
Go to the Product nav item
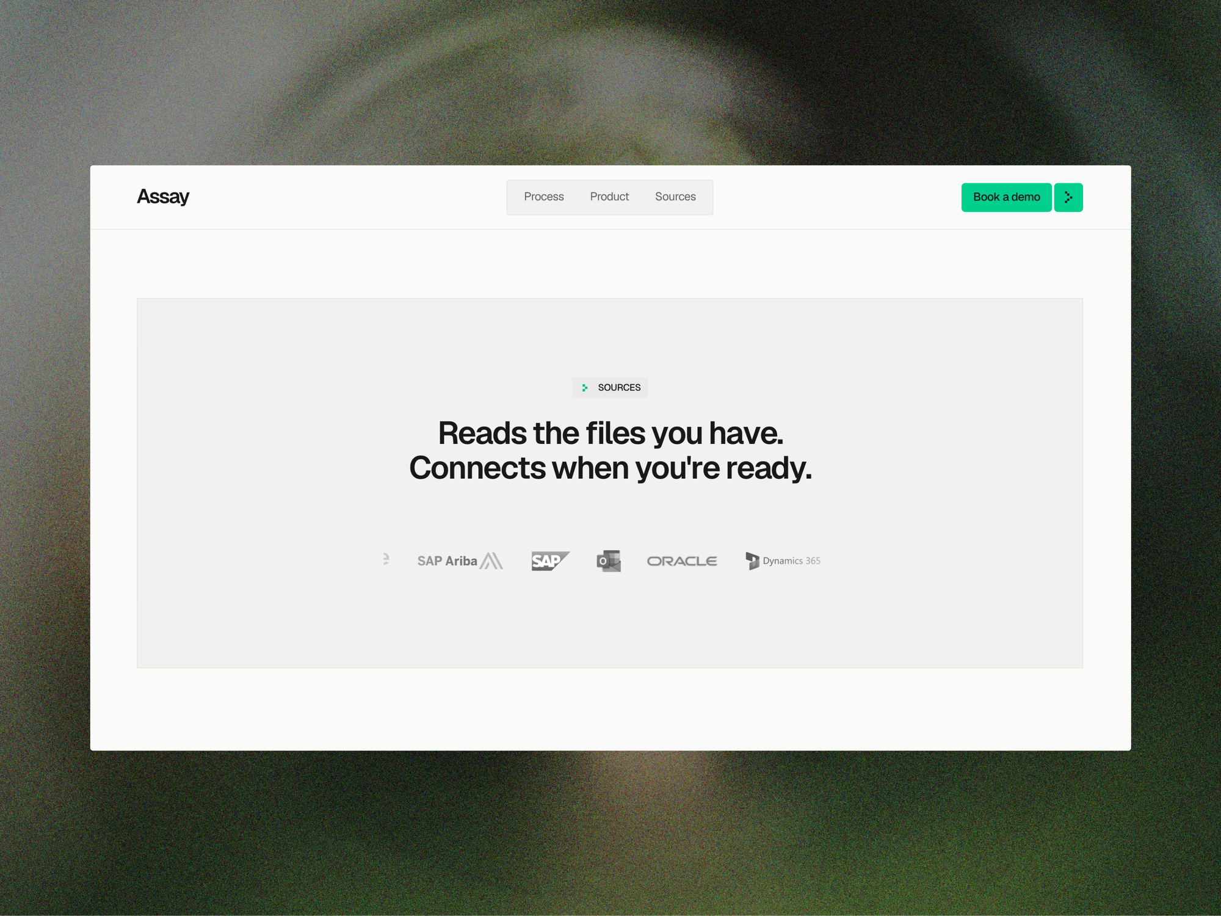point(609,197)
